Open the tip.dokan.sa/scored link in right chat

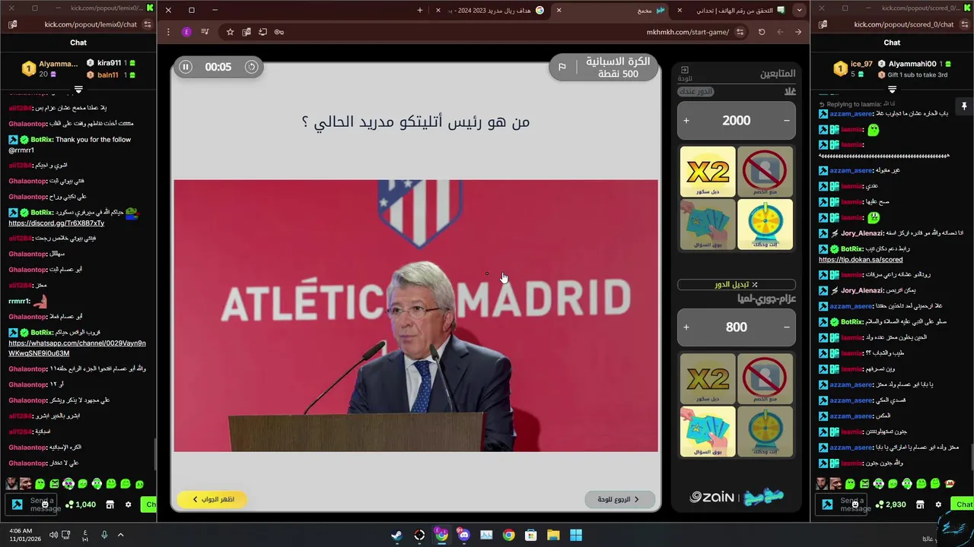861,260
